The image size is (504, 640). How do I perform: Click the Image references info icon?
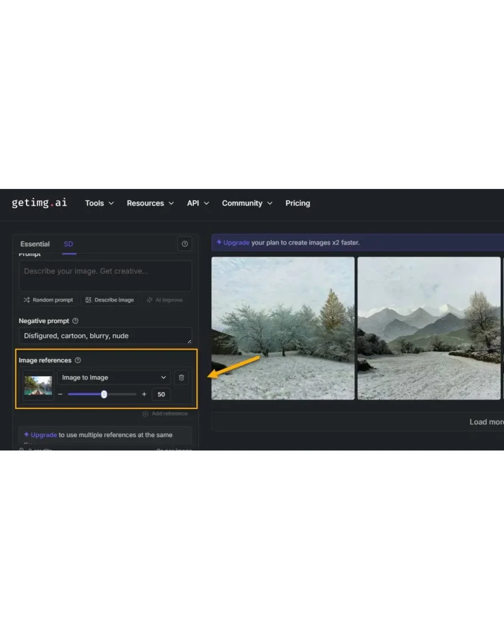coord(78,360)
